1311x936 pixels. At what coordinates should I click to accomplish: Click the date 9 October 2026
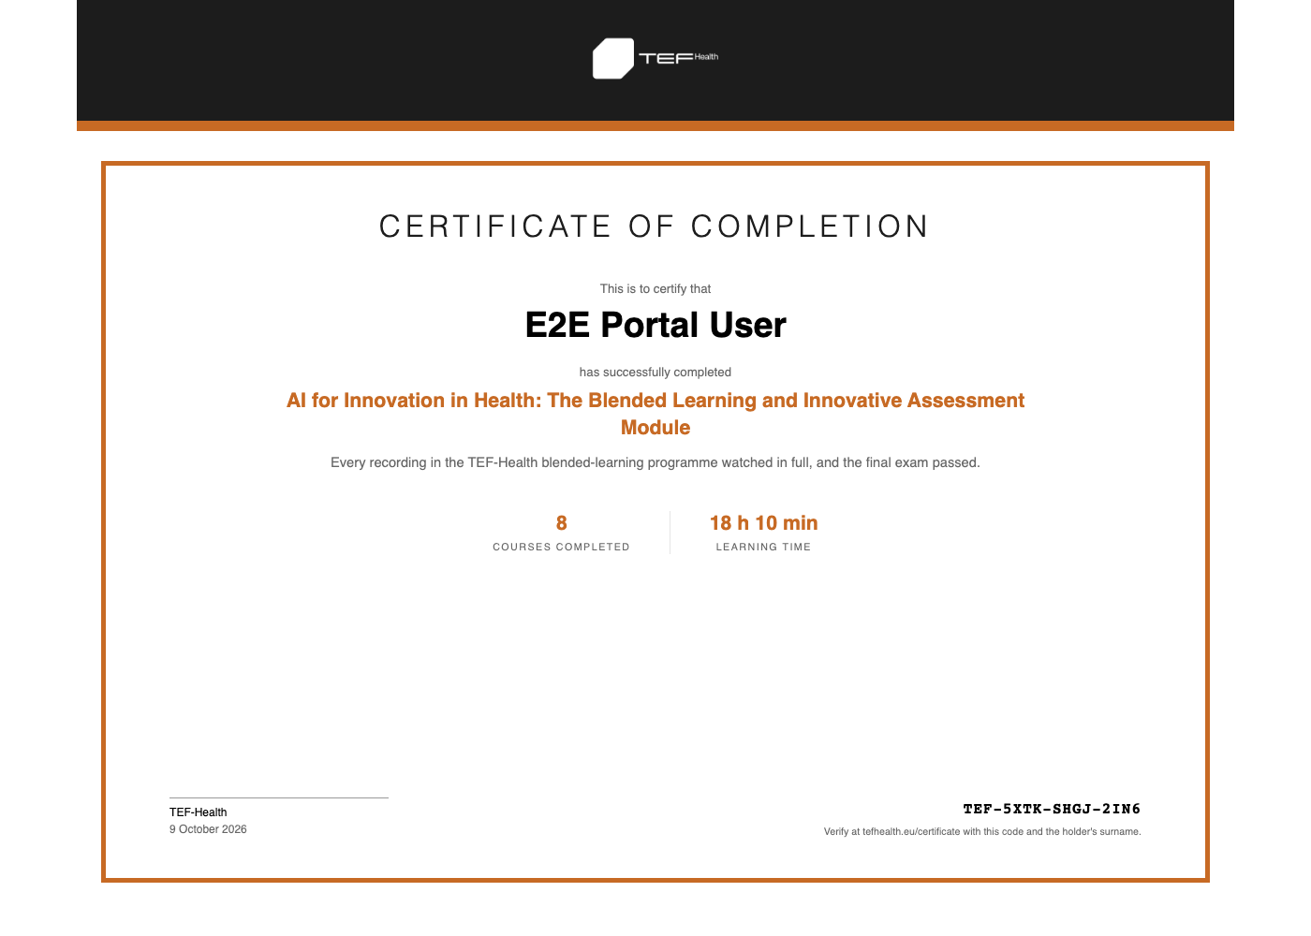(x=208, y=829)
